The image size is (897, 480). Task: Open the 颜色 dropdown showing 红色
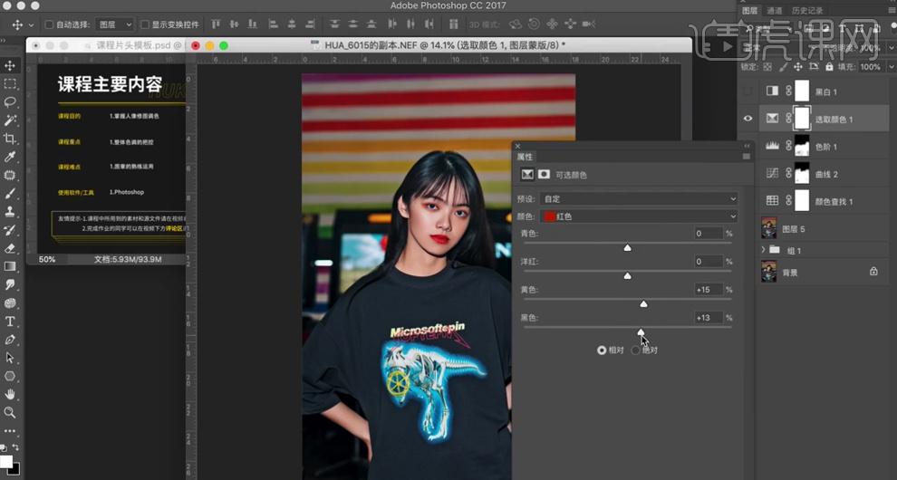click(x=639, y=216)
